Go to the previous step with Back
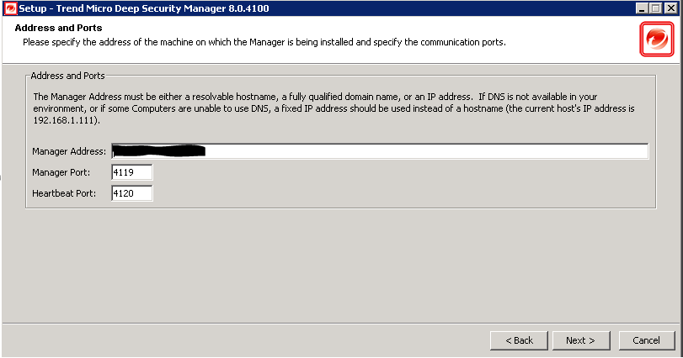 tap(519, 340)
